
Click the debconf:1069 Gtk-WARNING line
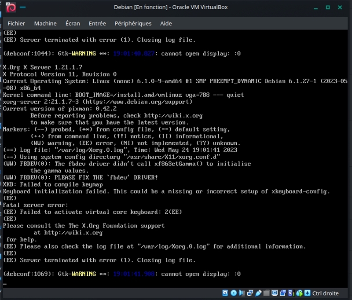(122, 274)
